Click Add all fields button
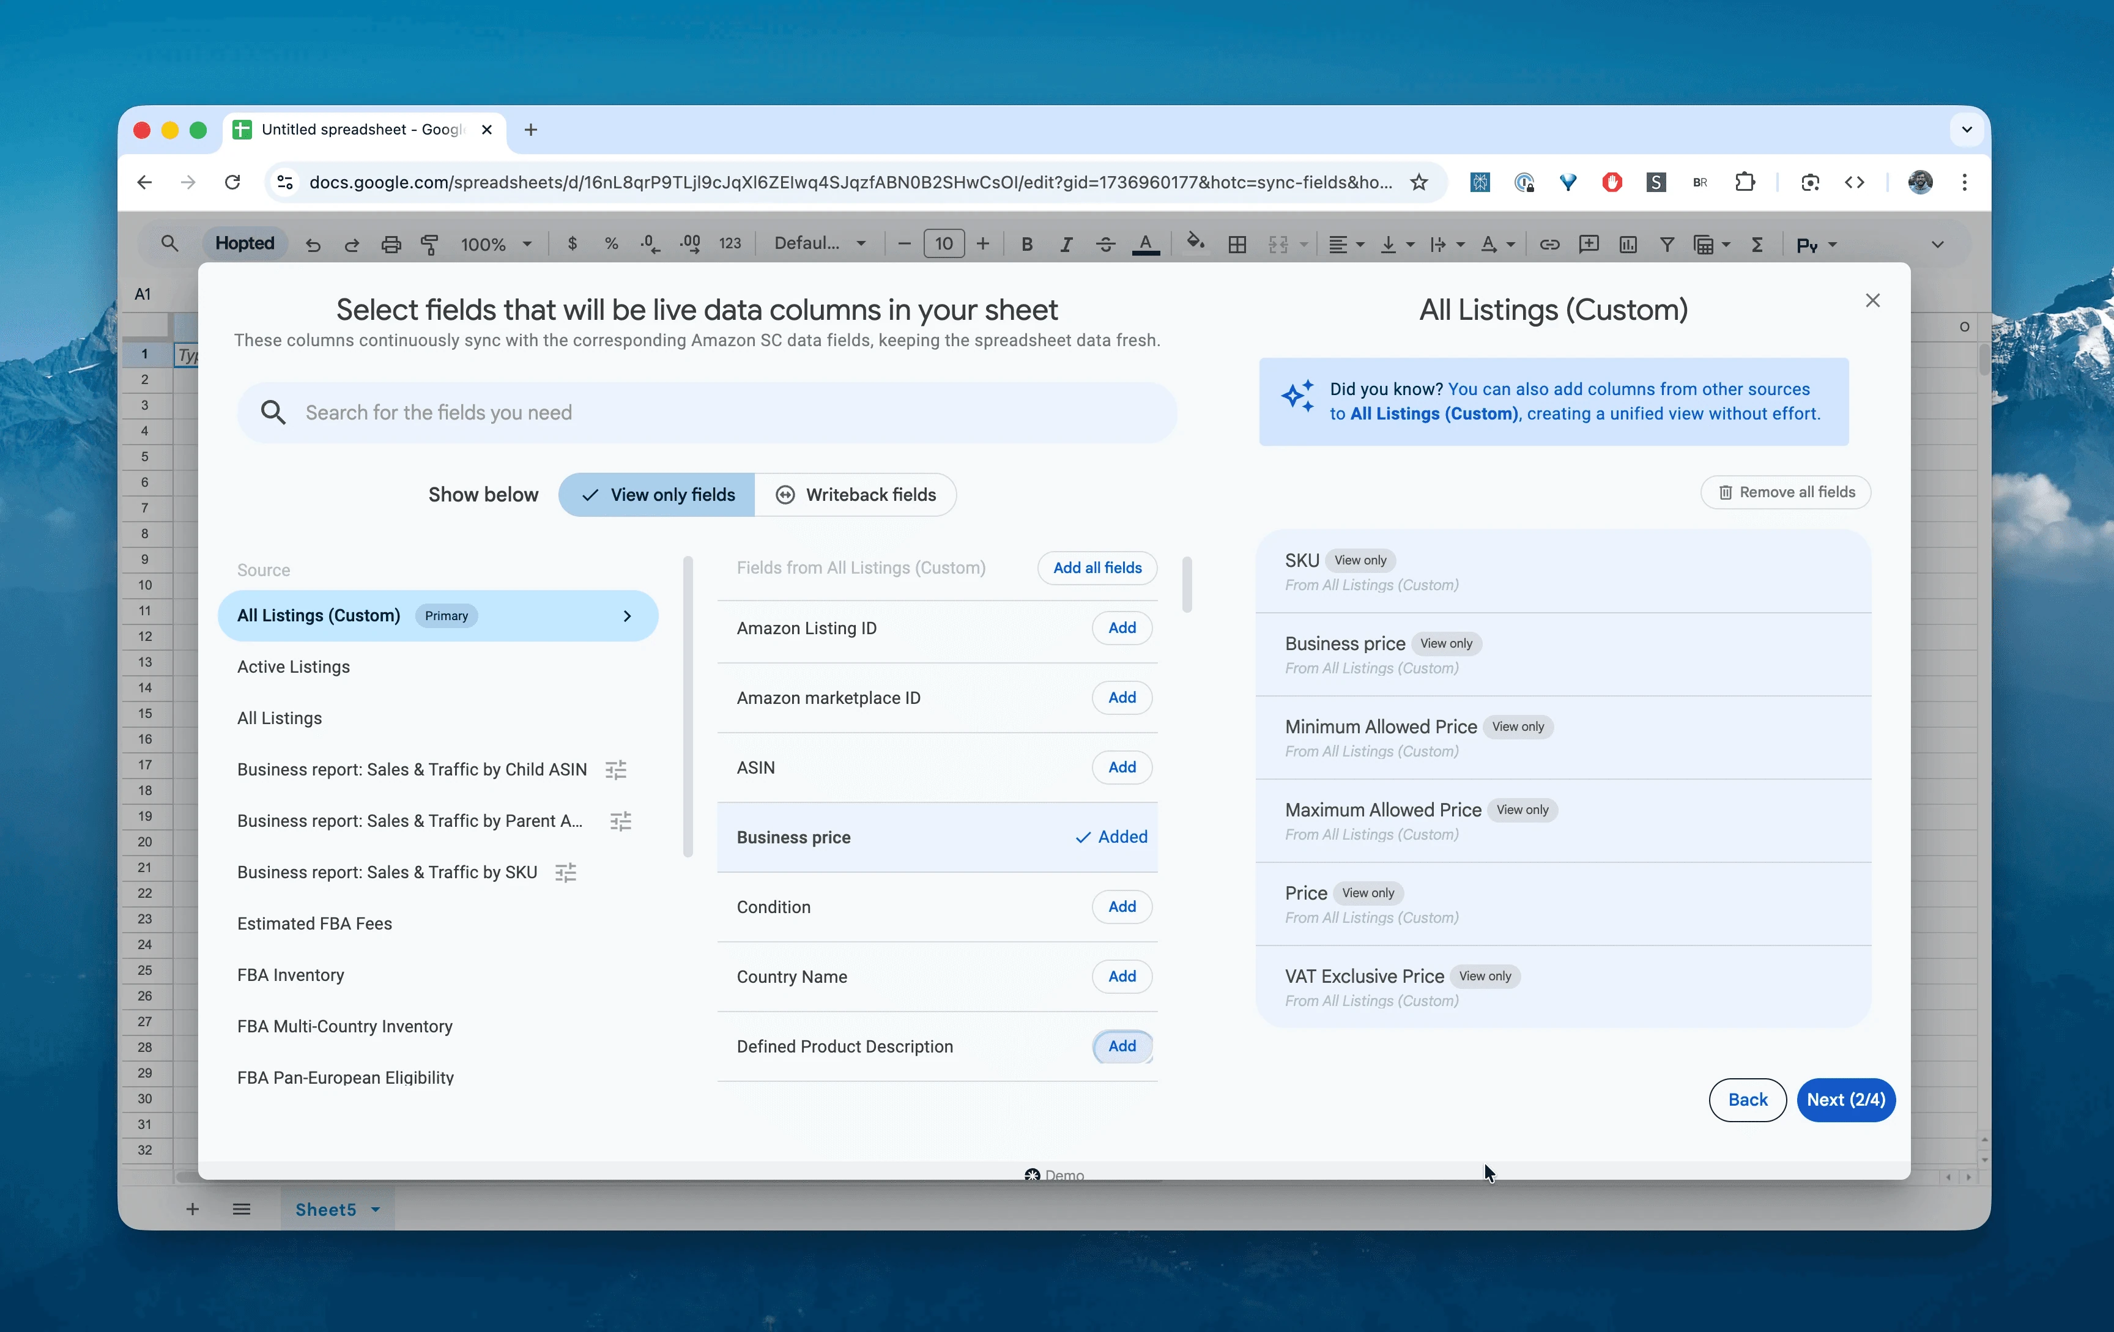Viewport: 2114px width, 1332px height. click(1097, 568)
